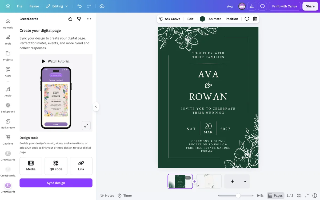Viewport: 320px width, 200px height.
Task: Open grid view of pages
Action: (299, 195)
